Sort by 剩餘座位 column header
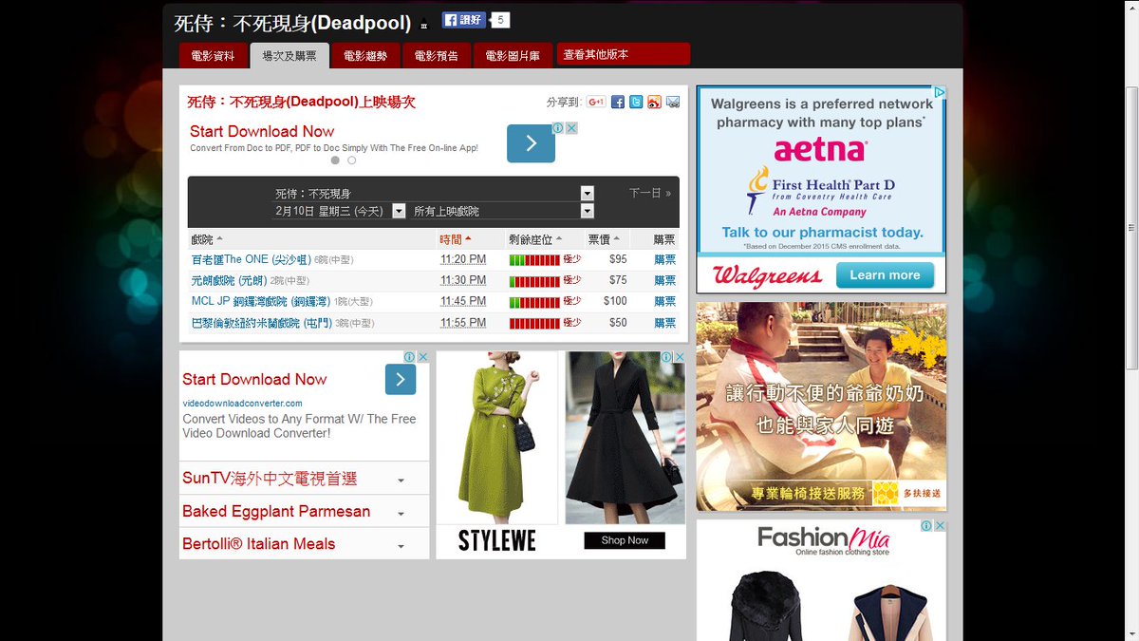The width and height of the screenshot is (1139, 641). [x=535, y=239]
